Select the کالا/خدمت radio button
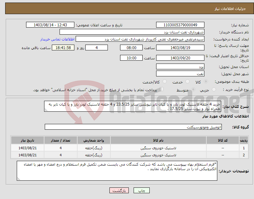Image resolution: width=254 pixels, height=199 pixels. pos(165,82)
